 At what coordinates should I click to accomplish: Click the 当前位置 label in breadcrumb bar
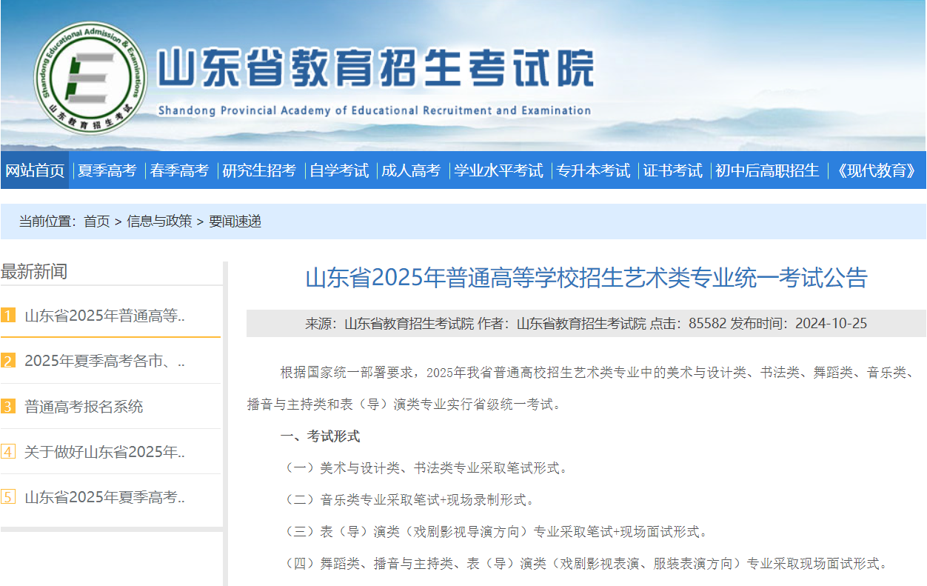(47, 221)
